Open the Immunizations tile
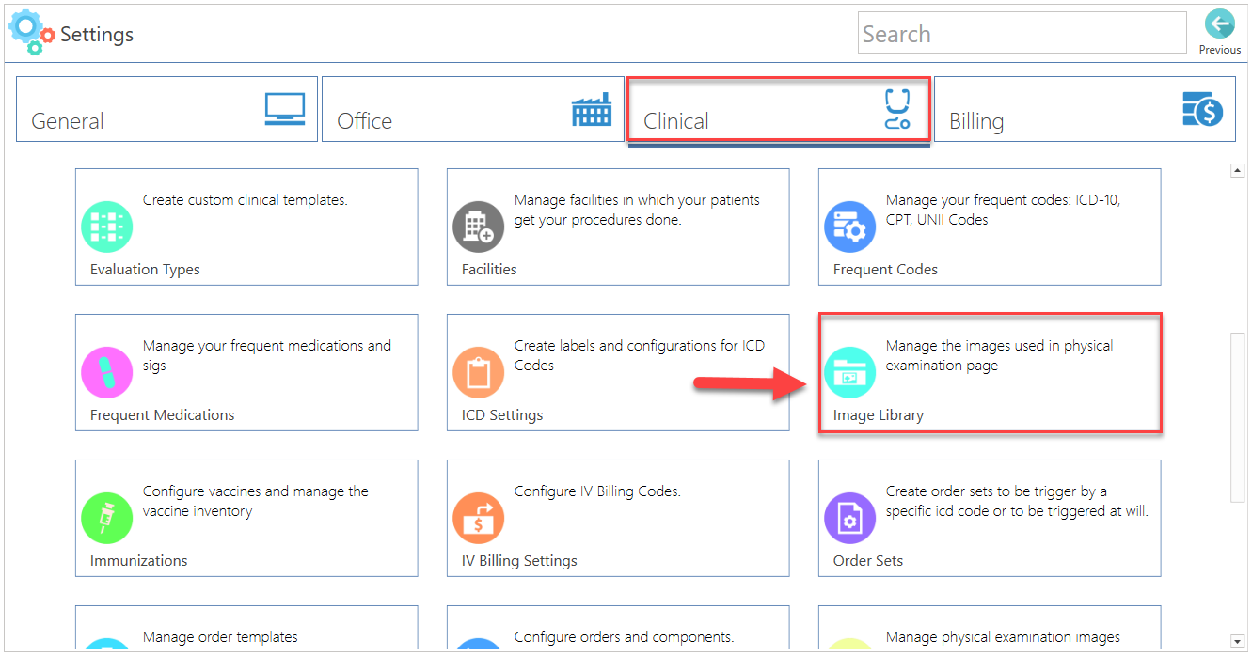This screenshot has height=655, width=1252. click(x=246, y=518)
